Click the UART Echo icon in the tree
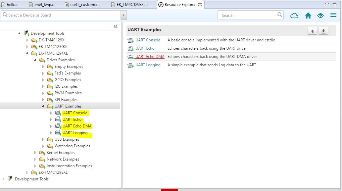This screenshot has height=191, width=342. click(58, 119)
